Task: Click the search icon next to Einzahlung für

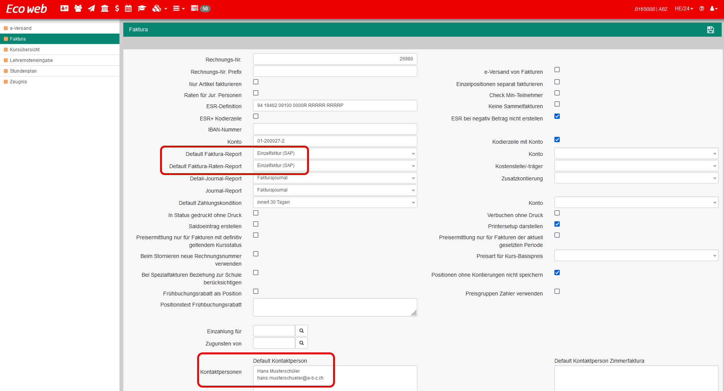Action: coord(301,331)
